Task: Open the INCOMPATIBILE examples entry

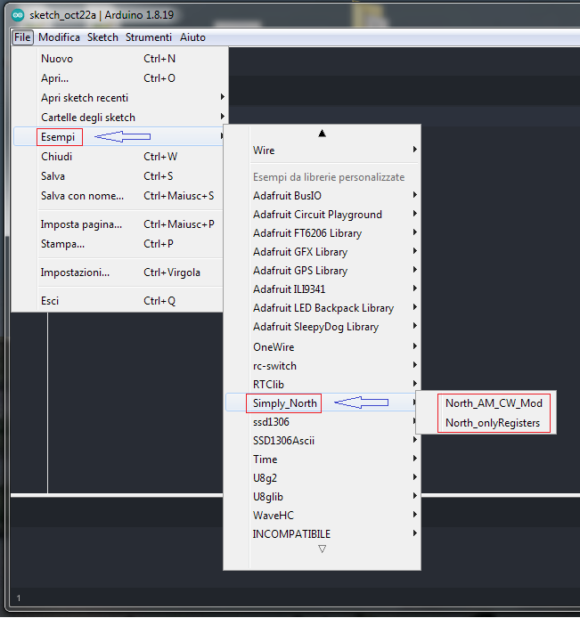Action: (323, 534)
